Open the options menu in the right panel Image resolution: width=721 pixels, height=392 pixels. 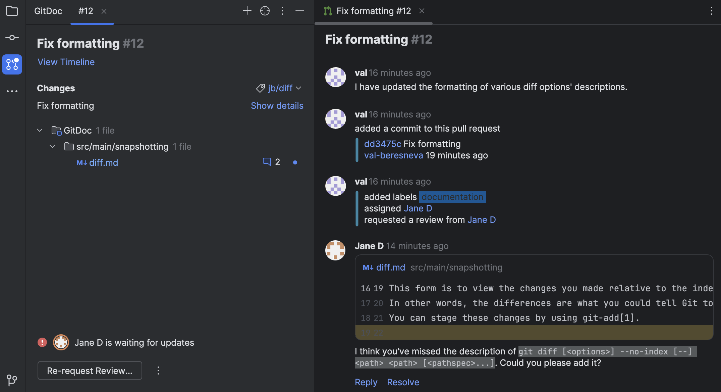click(x=712, y=11)
